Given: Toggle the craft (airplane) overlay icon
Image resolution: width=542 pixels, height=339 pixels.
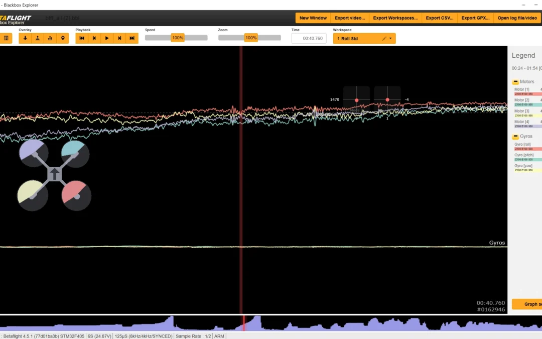Looking at the screenshot, I should pos(25,38).
